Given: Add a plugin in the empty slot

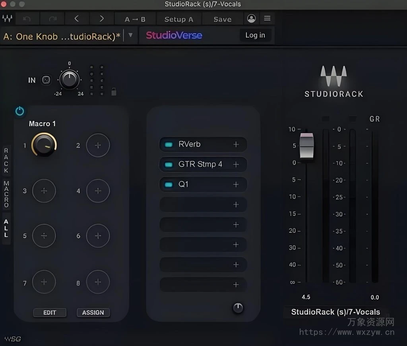Looking at the screenshot, I should (236, 204).
